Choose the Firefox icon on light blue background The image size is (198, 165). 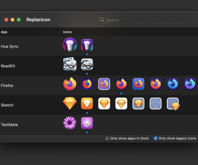[x=138, y=84]
